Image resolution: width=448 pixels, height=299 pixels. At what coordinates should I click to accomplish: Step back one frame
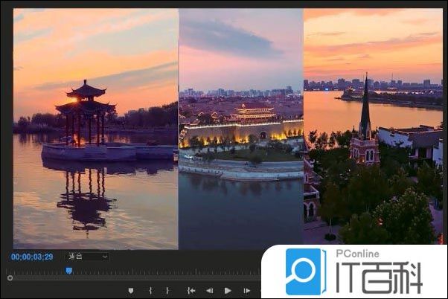point(210,290)
